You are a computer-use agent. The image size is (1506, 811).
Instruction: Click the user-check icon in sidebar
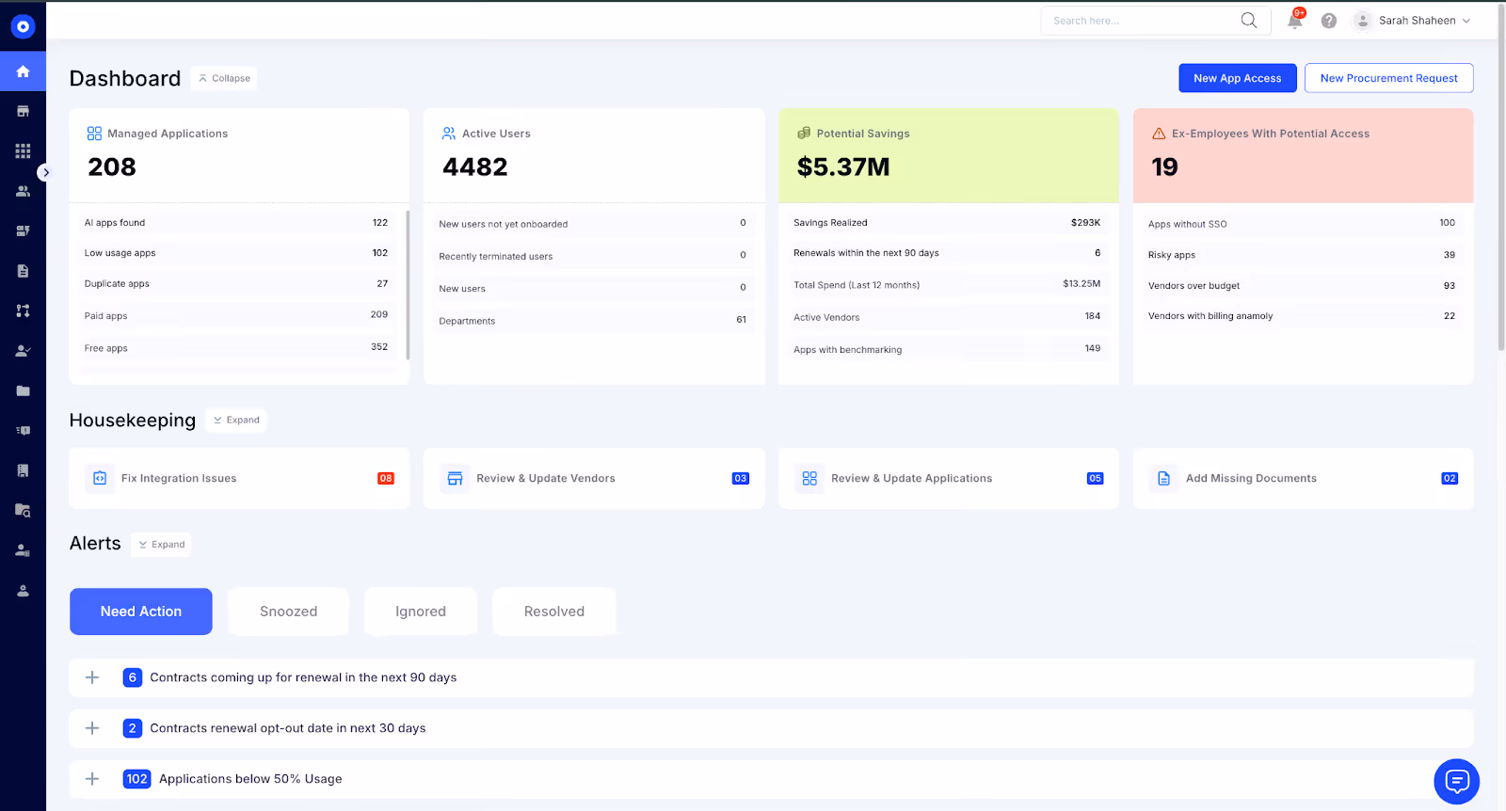click(x=23, y=351)
